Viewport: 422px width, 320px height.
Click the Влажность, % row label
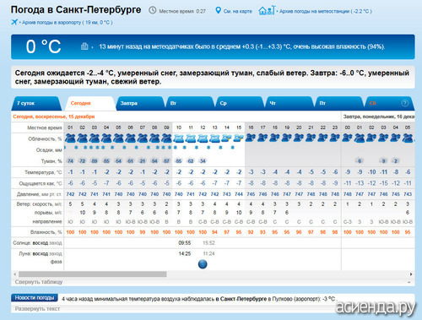click(x=46, y=232)
